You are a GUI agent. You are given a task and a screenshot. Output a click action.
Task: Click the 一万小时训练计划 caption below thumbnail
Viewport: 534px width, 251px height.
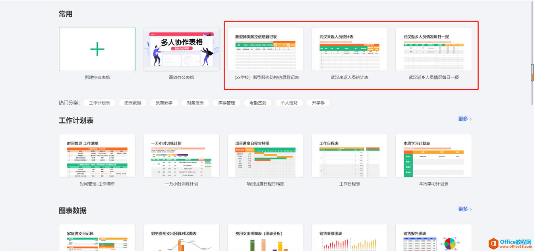[182, 184]
